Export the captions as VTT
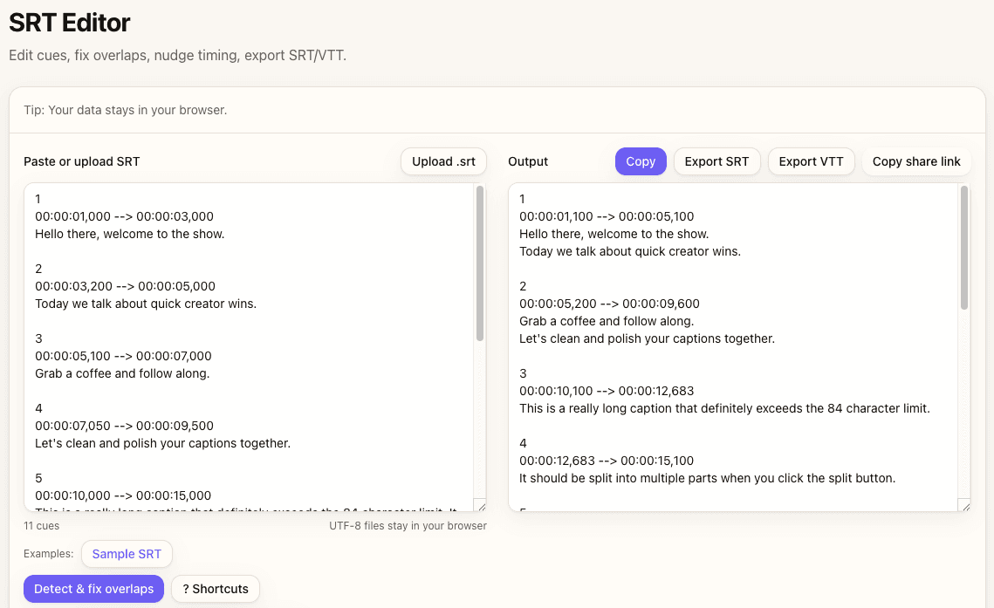The width and height of the screenshot is (994, 608). point(811,161)
